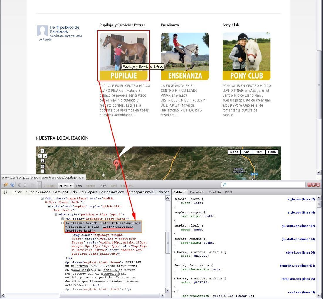
Task: Expand the h4 nspHeader node
Action: [63, 219]
